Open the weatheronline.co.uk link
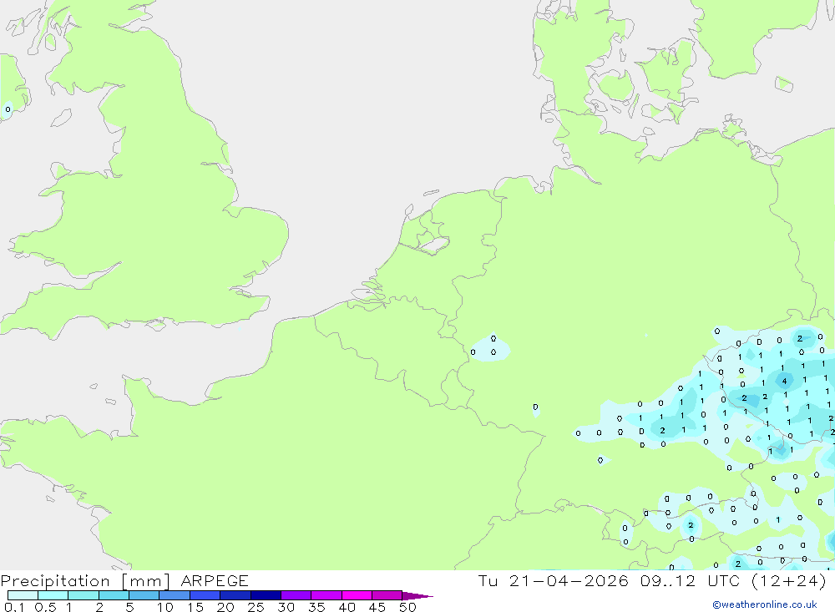 [765, 604]
